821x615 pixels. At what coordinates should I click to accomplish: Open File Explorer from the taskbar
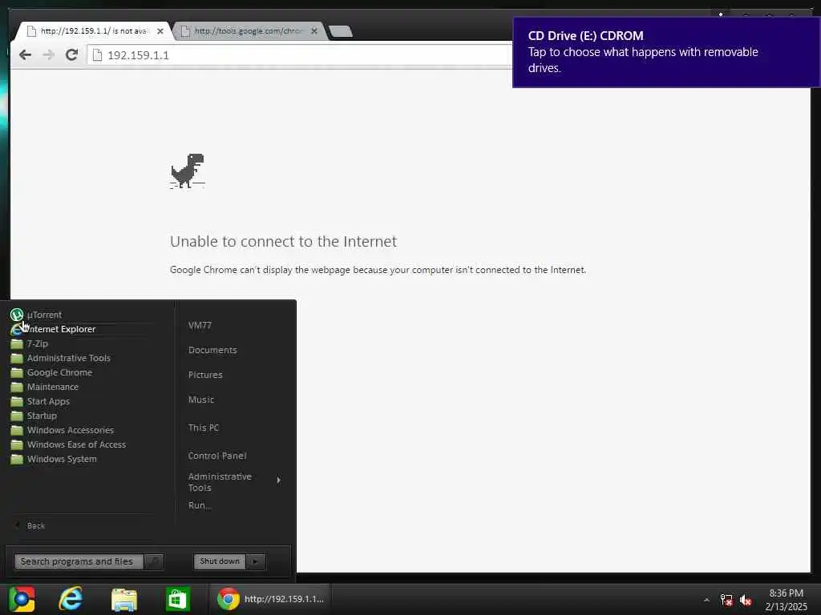point(124,599)
